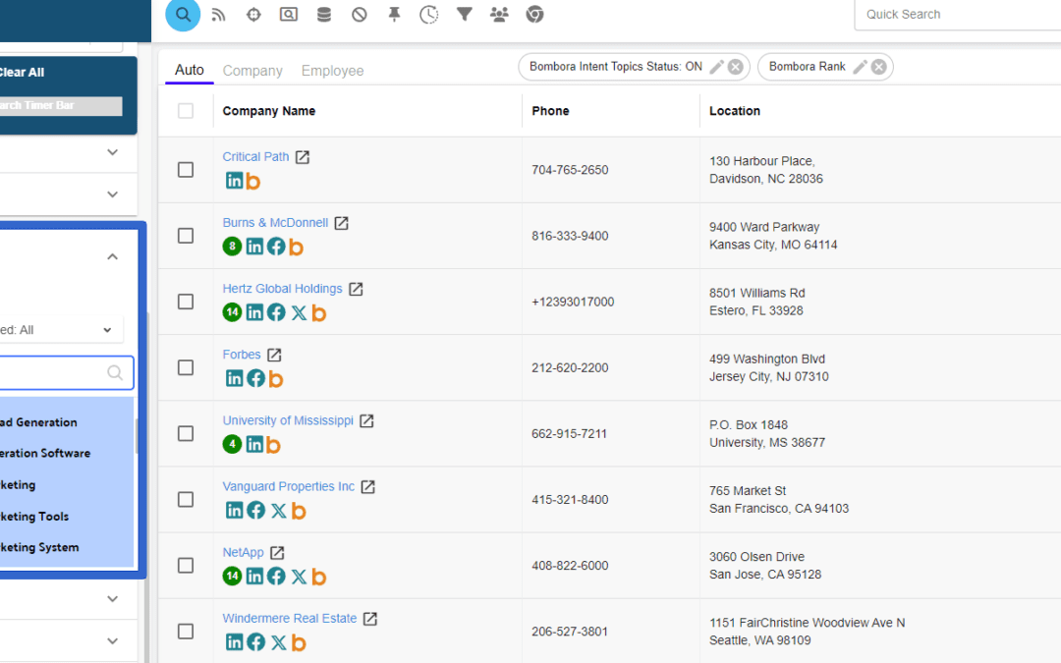This screenshot has width=1061, height=663.
Task: Expand first collapsed sidebar section below Clear All
Action: click(x=112, y=152)
